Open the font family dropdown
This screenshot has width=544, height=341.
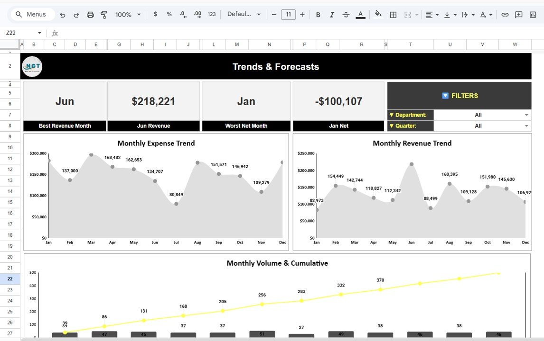click(244, 15)
